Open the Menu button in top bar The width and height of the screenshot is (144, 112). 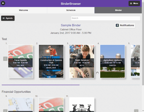(x=134, y=3)
